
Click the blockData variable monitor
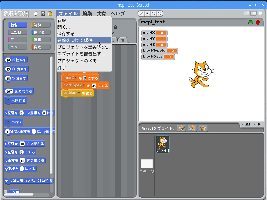(158, 57)
